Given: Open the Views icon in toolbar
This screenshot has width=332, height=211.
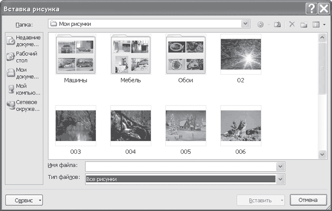Looking at the screenshot, I should [x=316, y=25].
